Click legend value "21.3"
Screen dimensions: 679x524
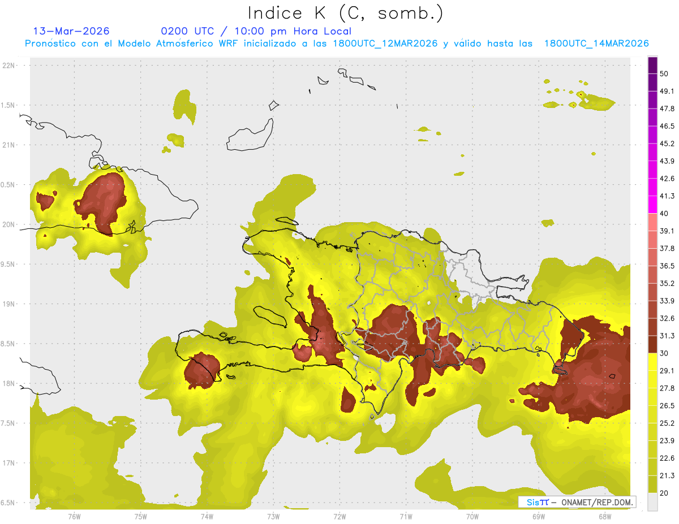pos(667,475)
